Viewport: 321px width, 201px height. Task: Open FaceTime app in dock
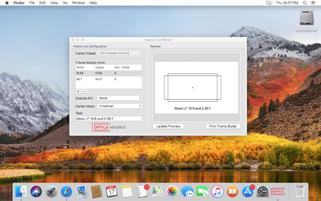[202, 191]
